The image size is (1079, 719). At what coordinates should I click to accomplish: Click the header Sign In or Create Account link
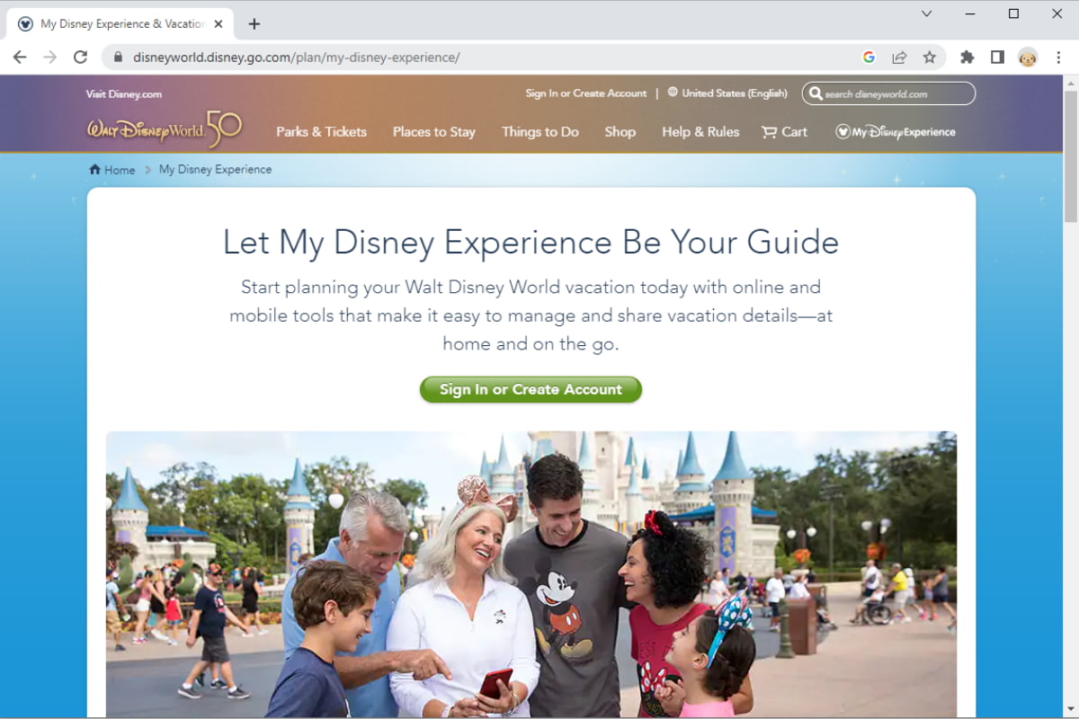pos(586,93)
